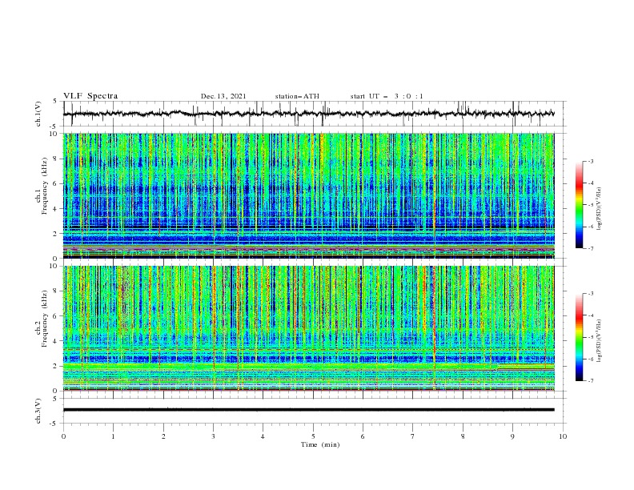Click the ch.1 PSD color scale bar

579,205
